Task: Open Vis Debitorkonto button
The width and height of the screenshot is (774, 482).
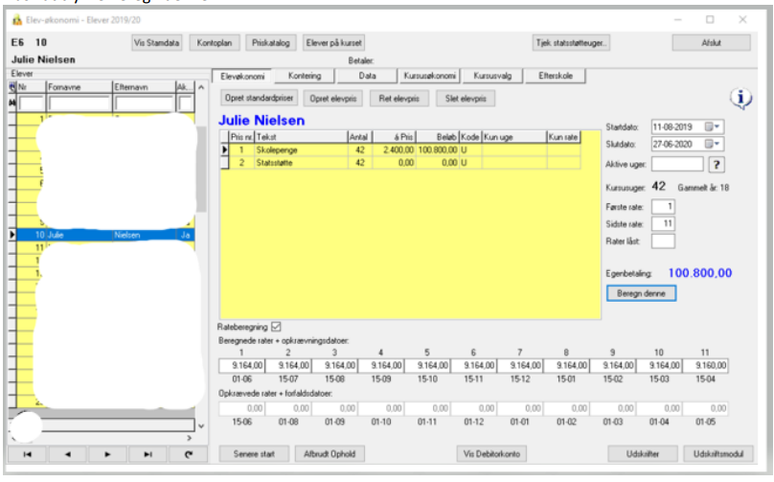Action: point(491,454)
